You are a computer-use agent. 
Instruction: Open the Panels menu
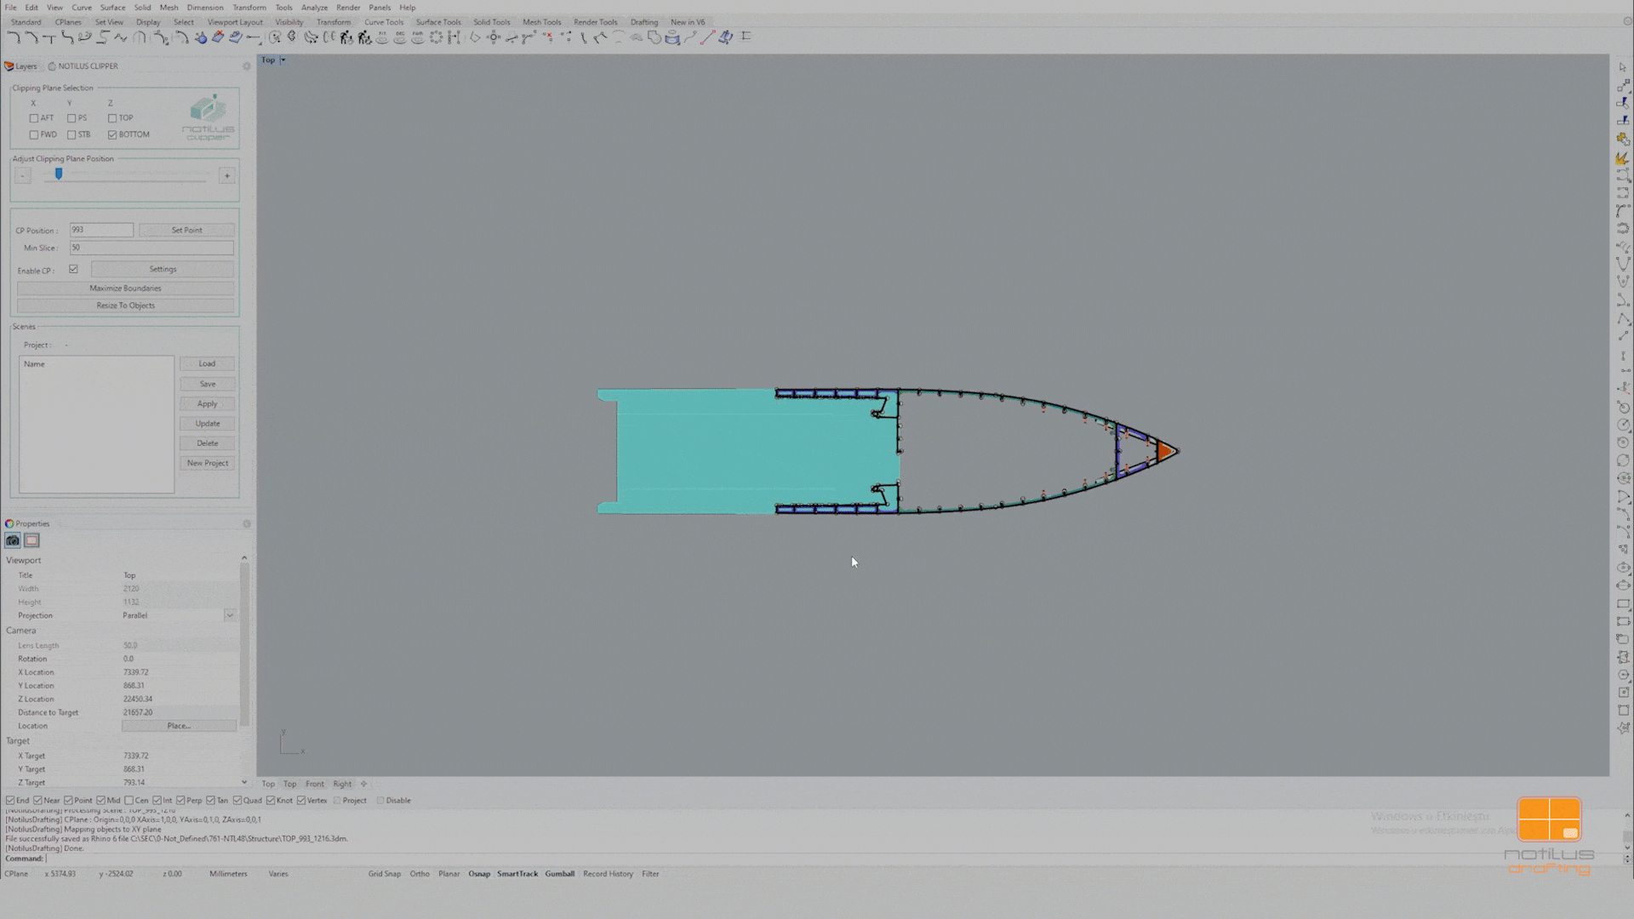coord(380,8)
